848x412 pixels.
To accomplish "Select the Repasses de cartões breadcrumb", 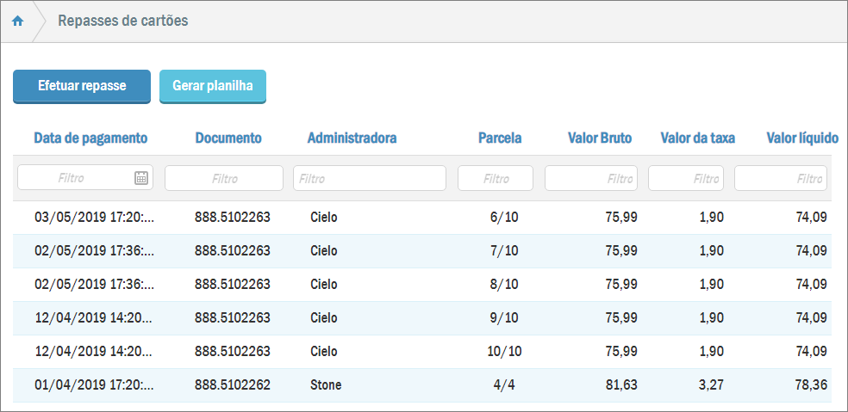I will pyautogui.click(x=122, y=21).
